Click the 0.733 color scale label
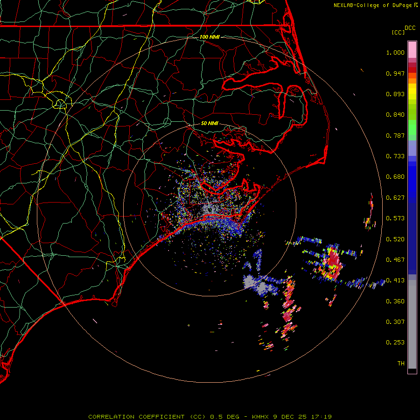This screenshot has width=420, height=420. click(395, 156)
